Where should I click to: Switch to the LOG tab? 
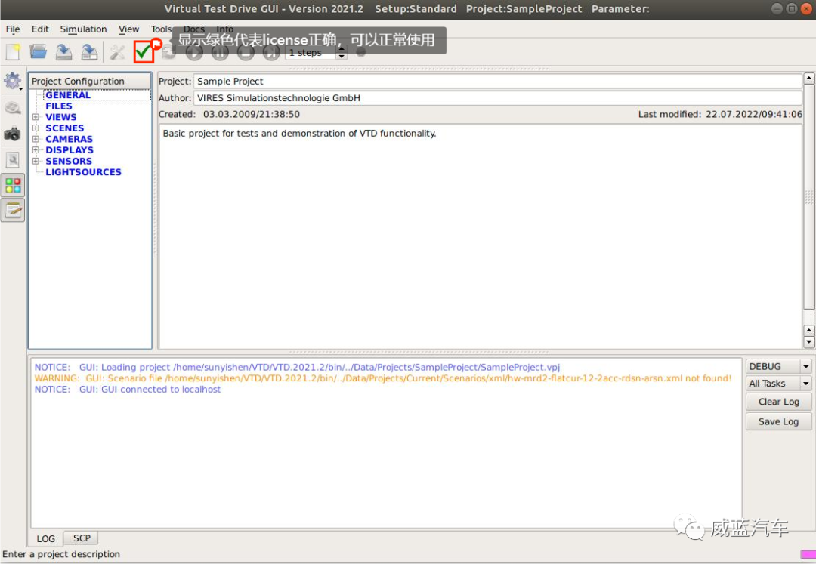click(46, 538)
